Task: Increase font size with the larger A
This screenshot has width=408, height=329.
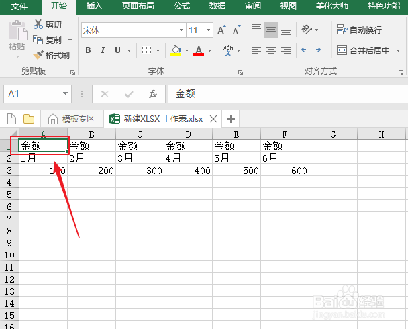Action: (221, 30)
